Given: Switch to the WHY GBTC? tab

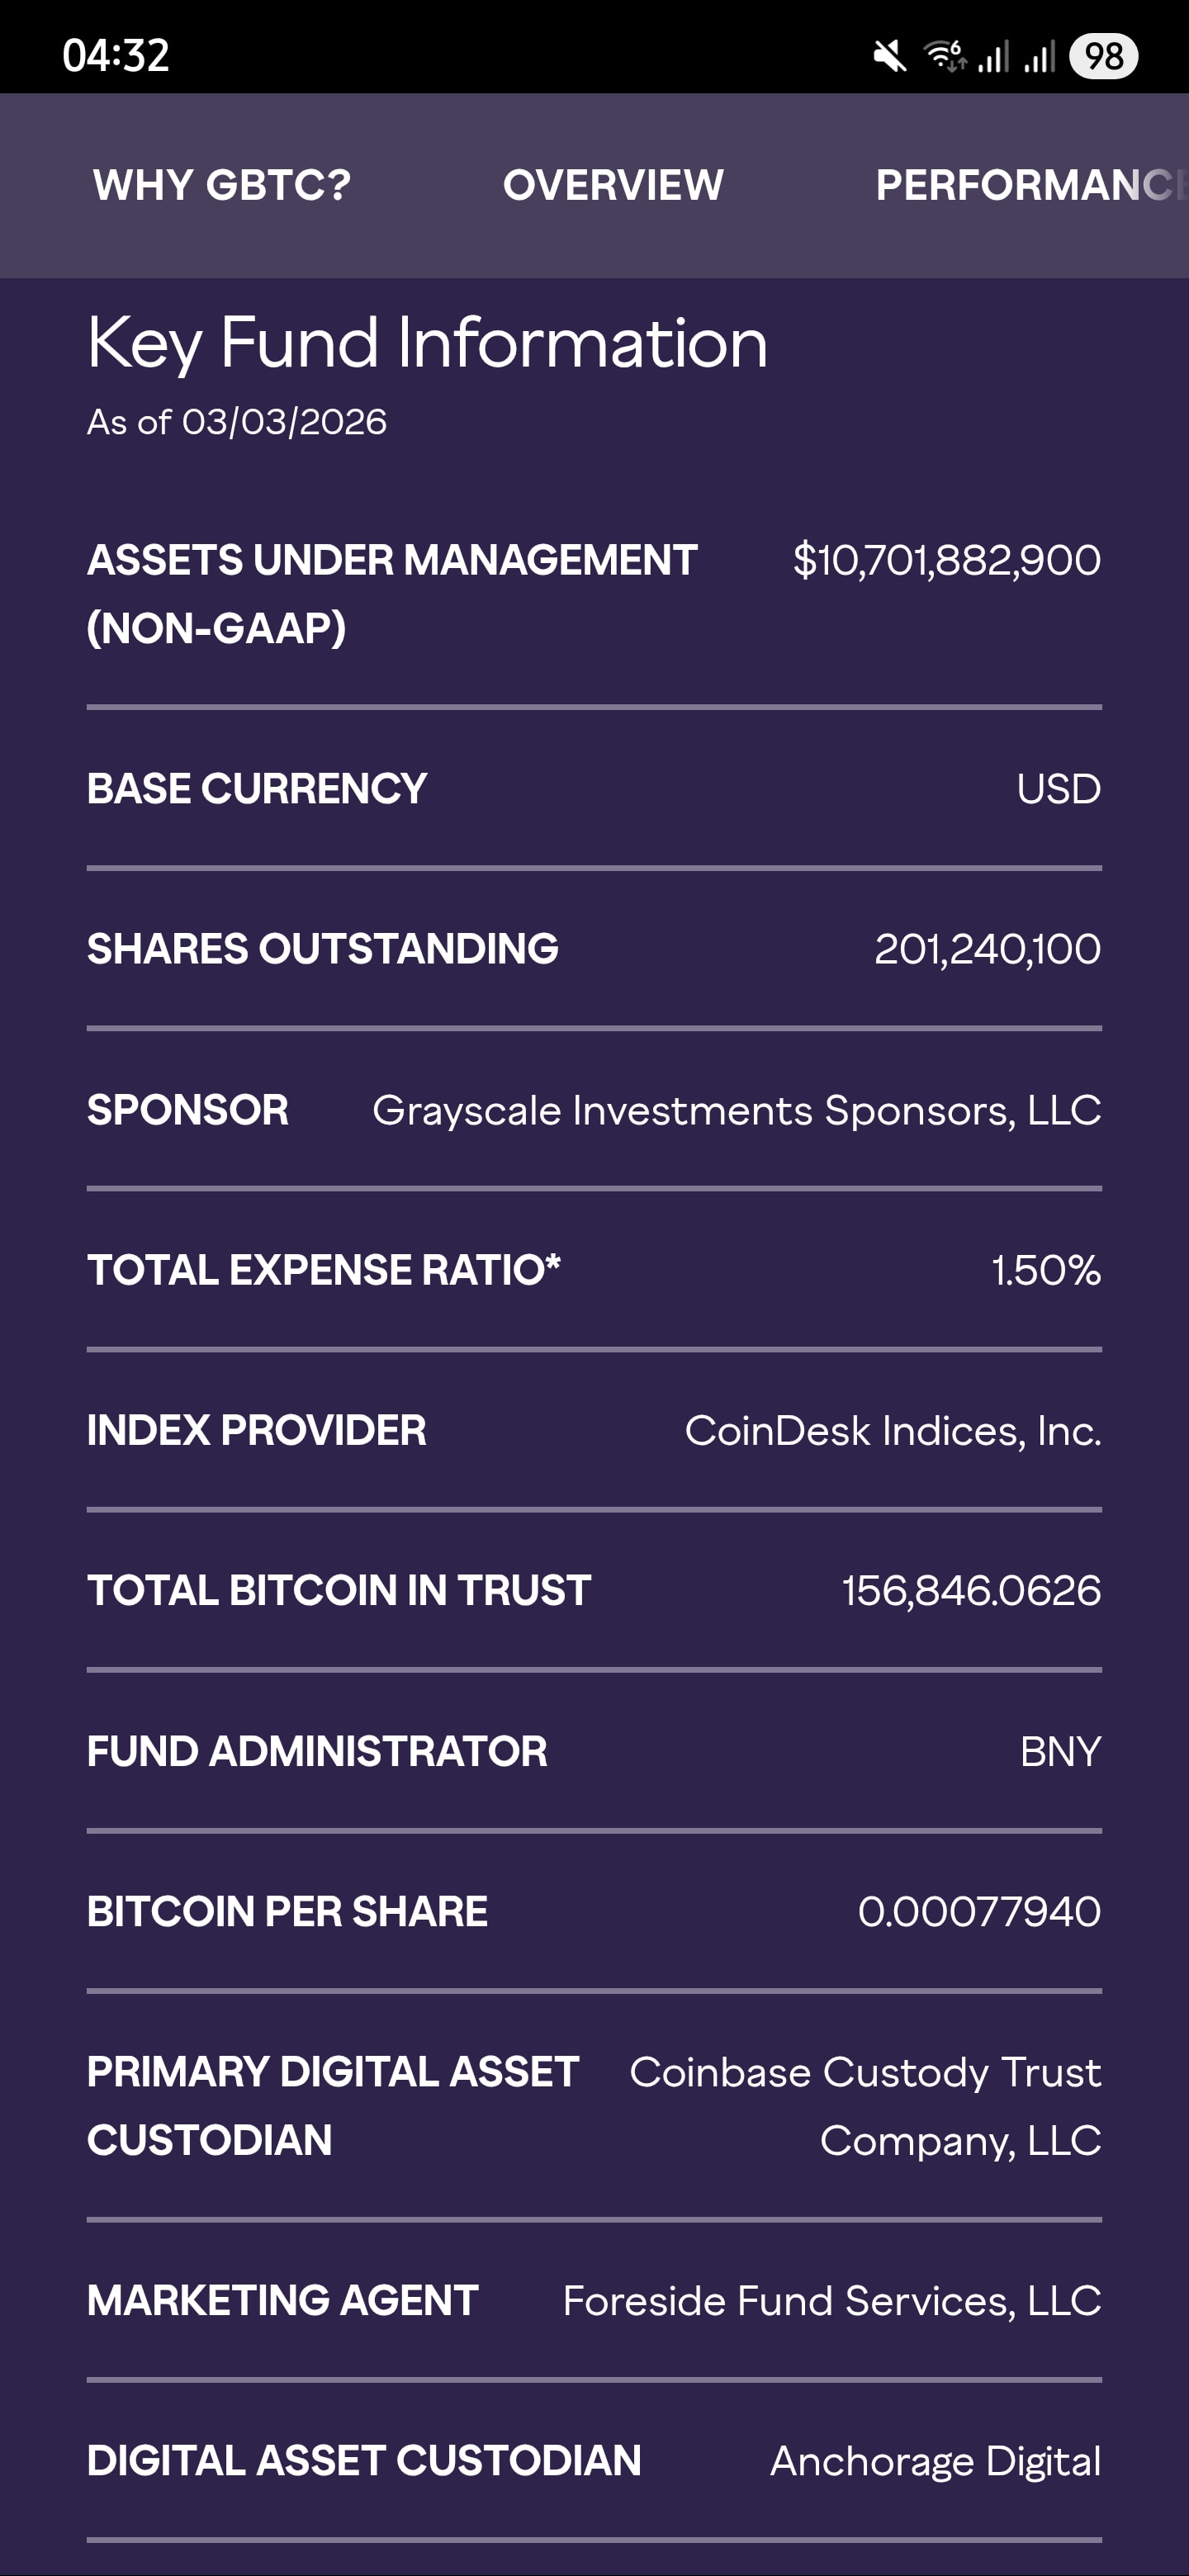Looking at the screenshot, I should click(222, 185).
